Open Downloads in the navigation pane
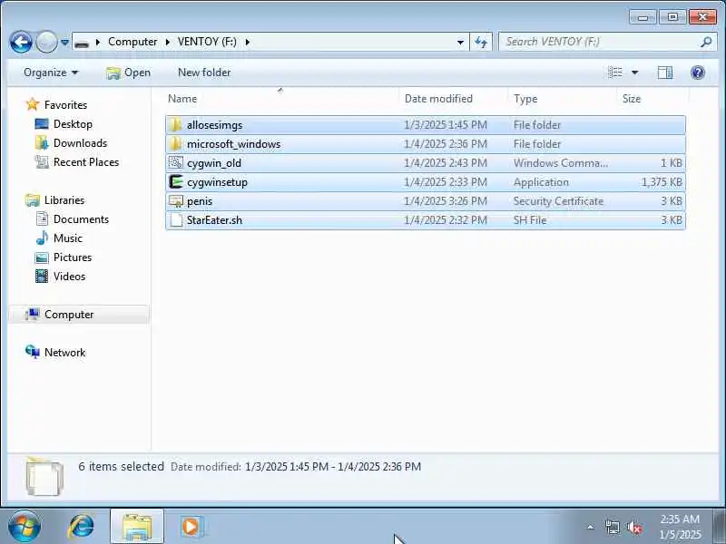 coord(80,143)
